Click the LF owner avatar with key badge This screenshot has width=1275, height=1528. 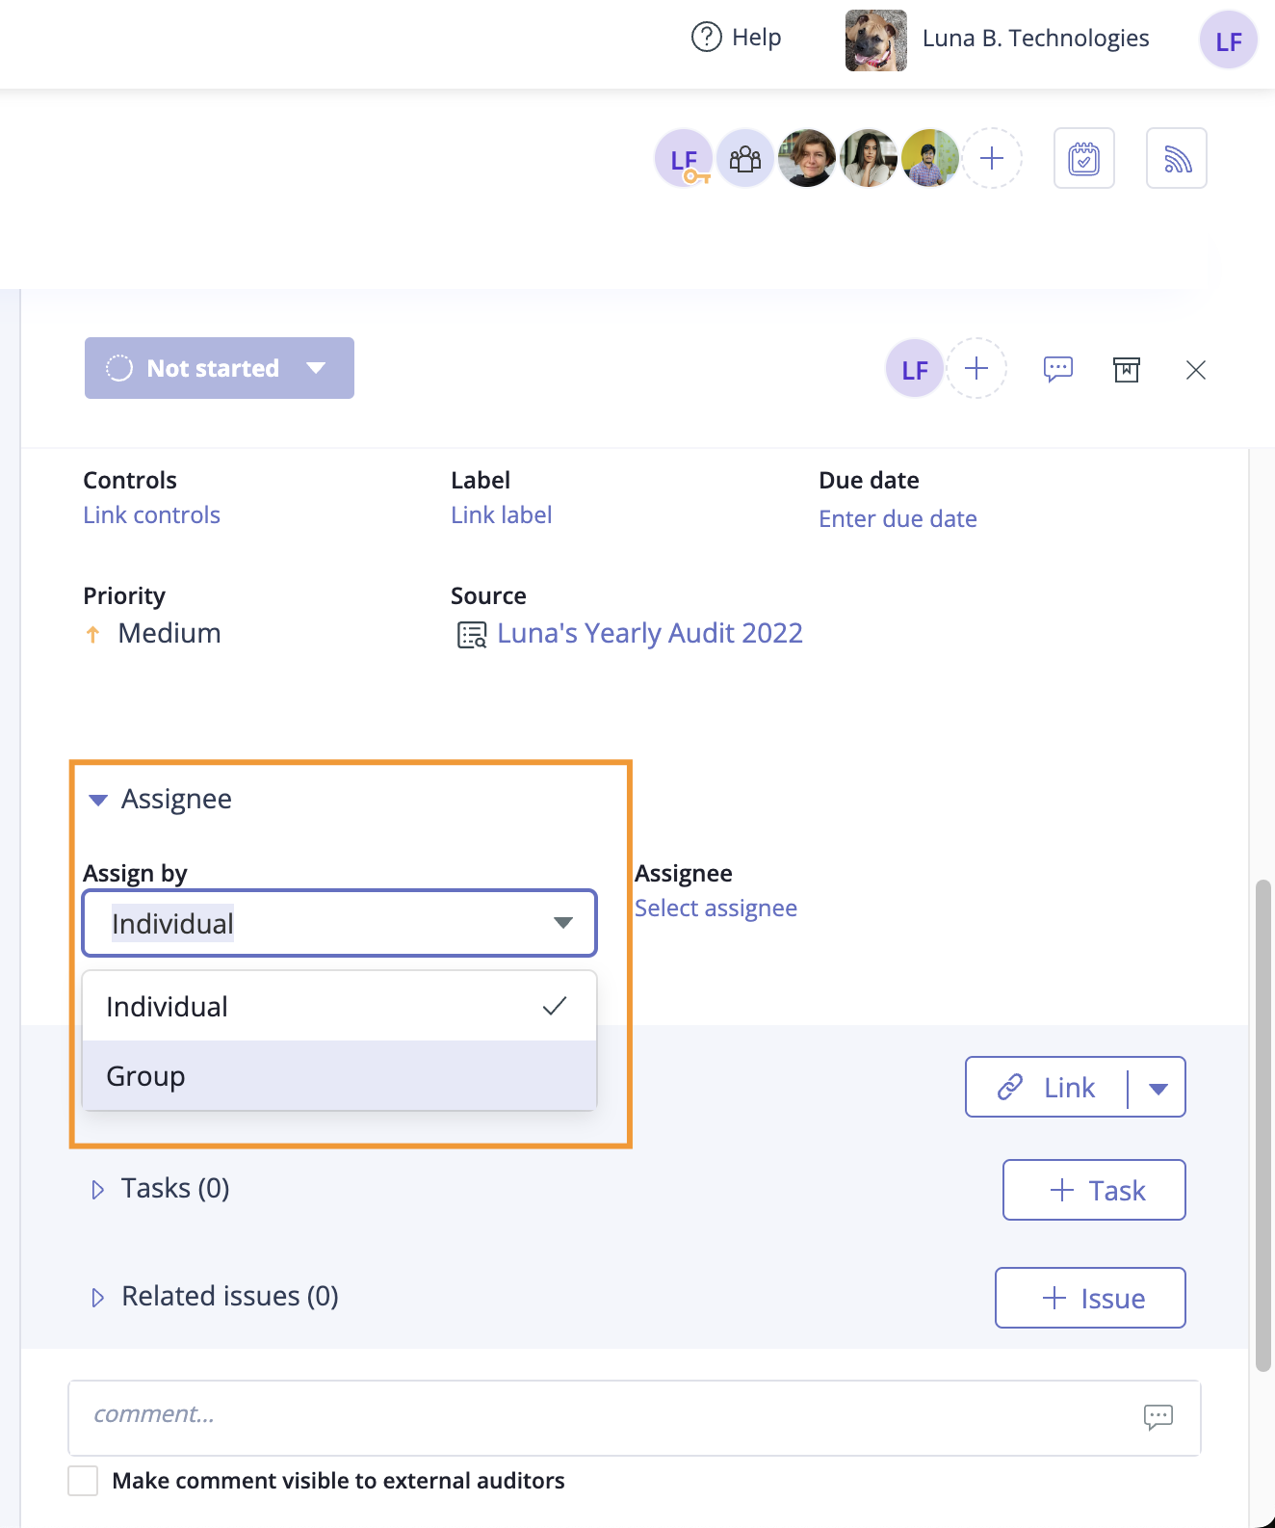click(x=684, y=158)
